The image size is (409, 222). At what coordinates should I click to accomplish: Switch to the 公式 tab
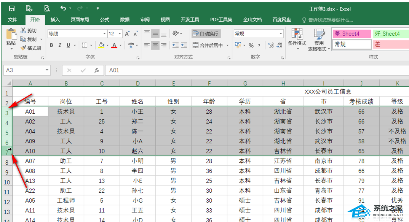point(105,20)
